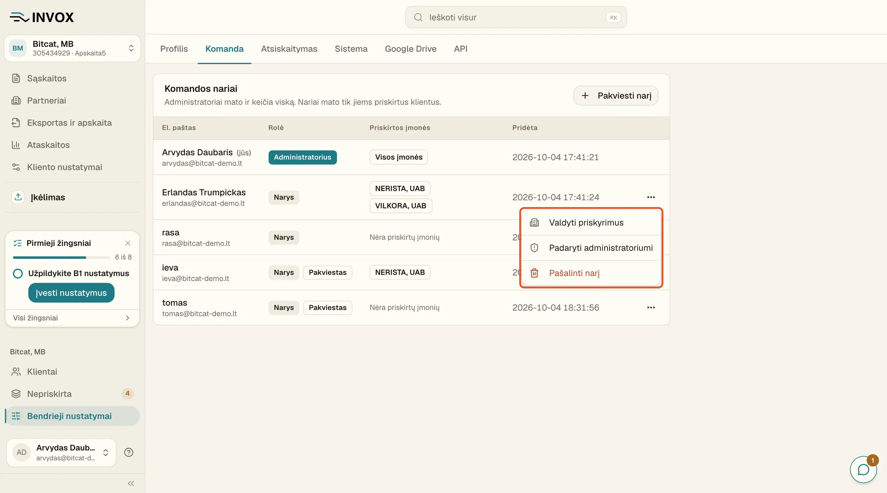Open Kliento nustatymai settings
The height and width of the screenshot is (493, 887).
tap(72, 167)
